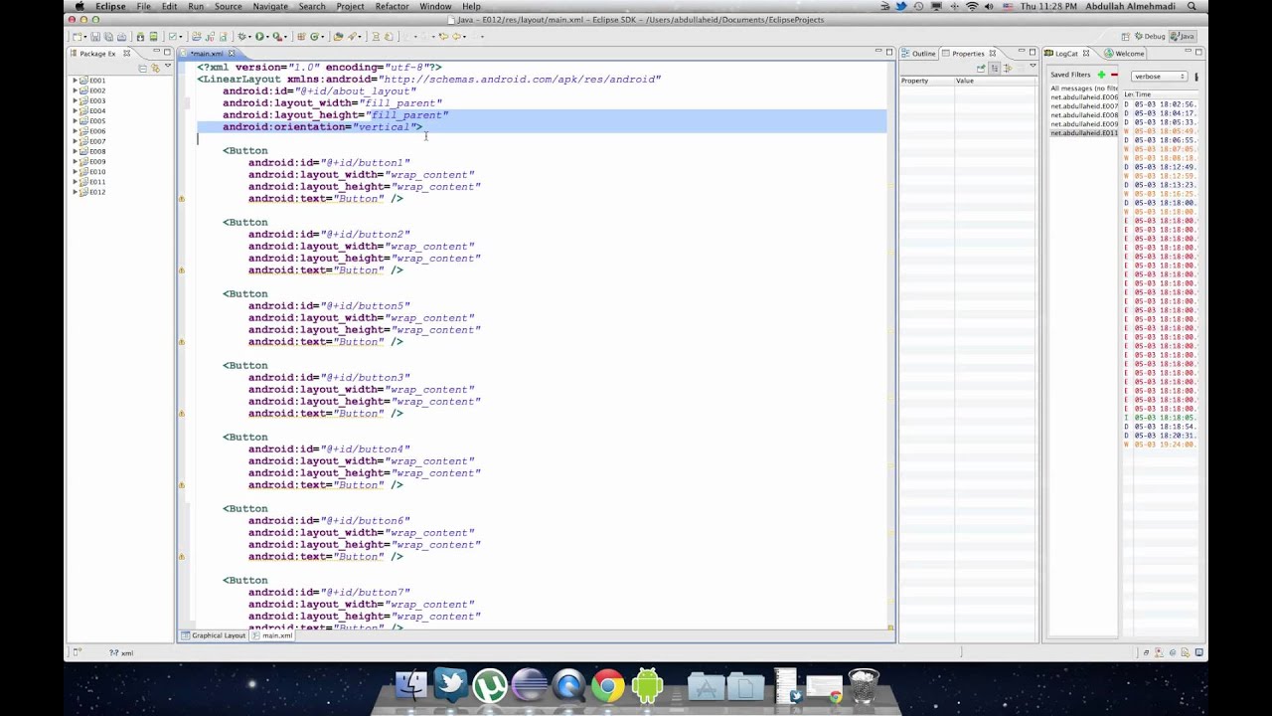
Task: Switch to the Debug perspective
Action: click(x=1150, y=37)
